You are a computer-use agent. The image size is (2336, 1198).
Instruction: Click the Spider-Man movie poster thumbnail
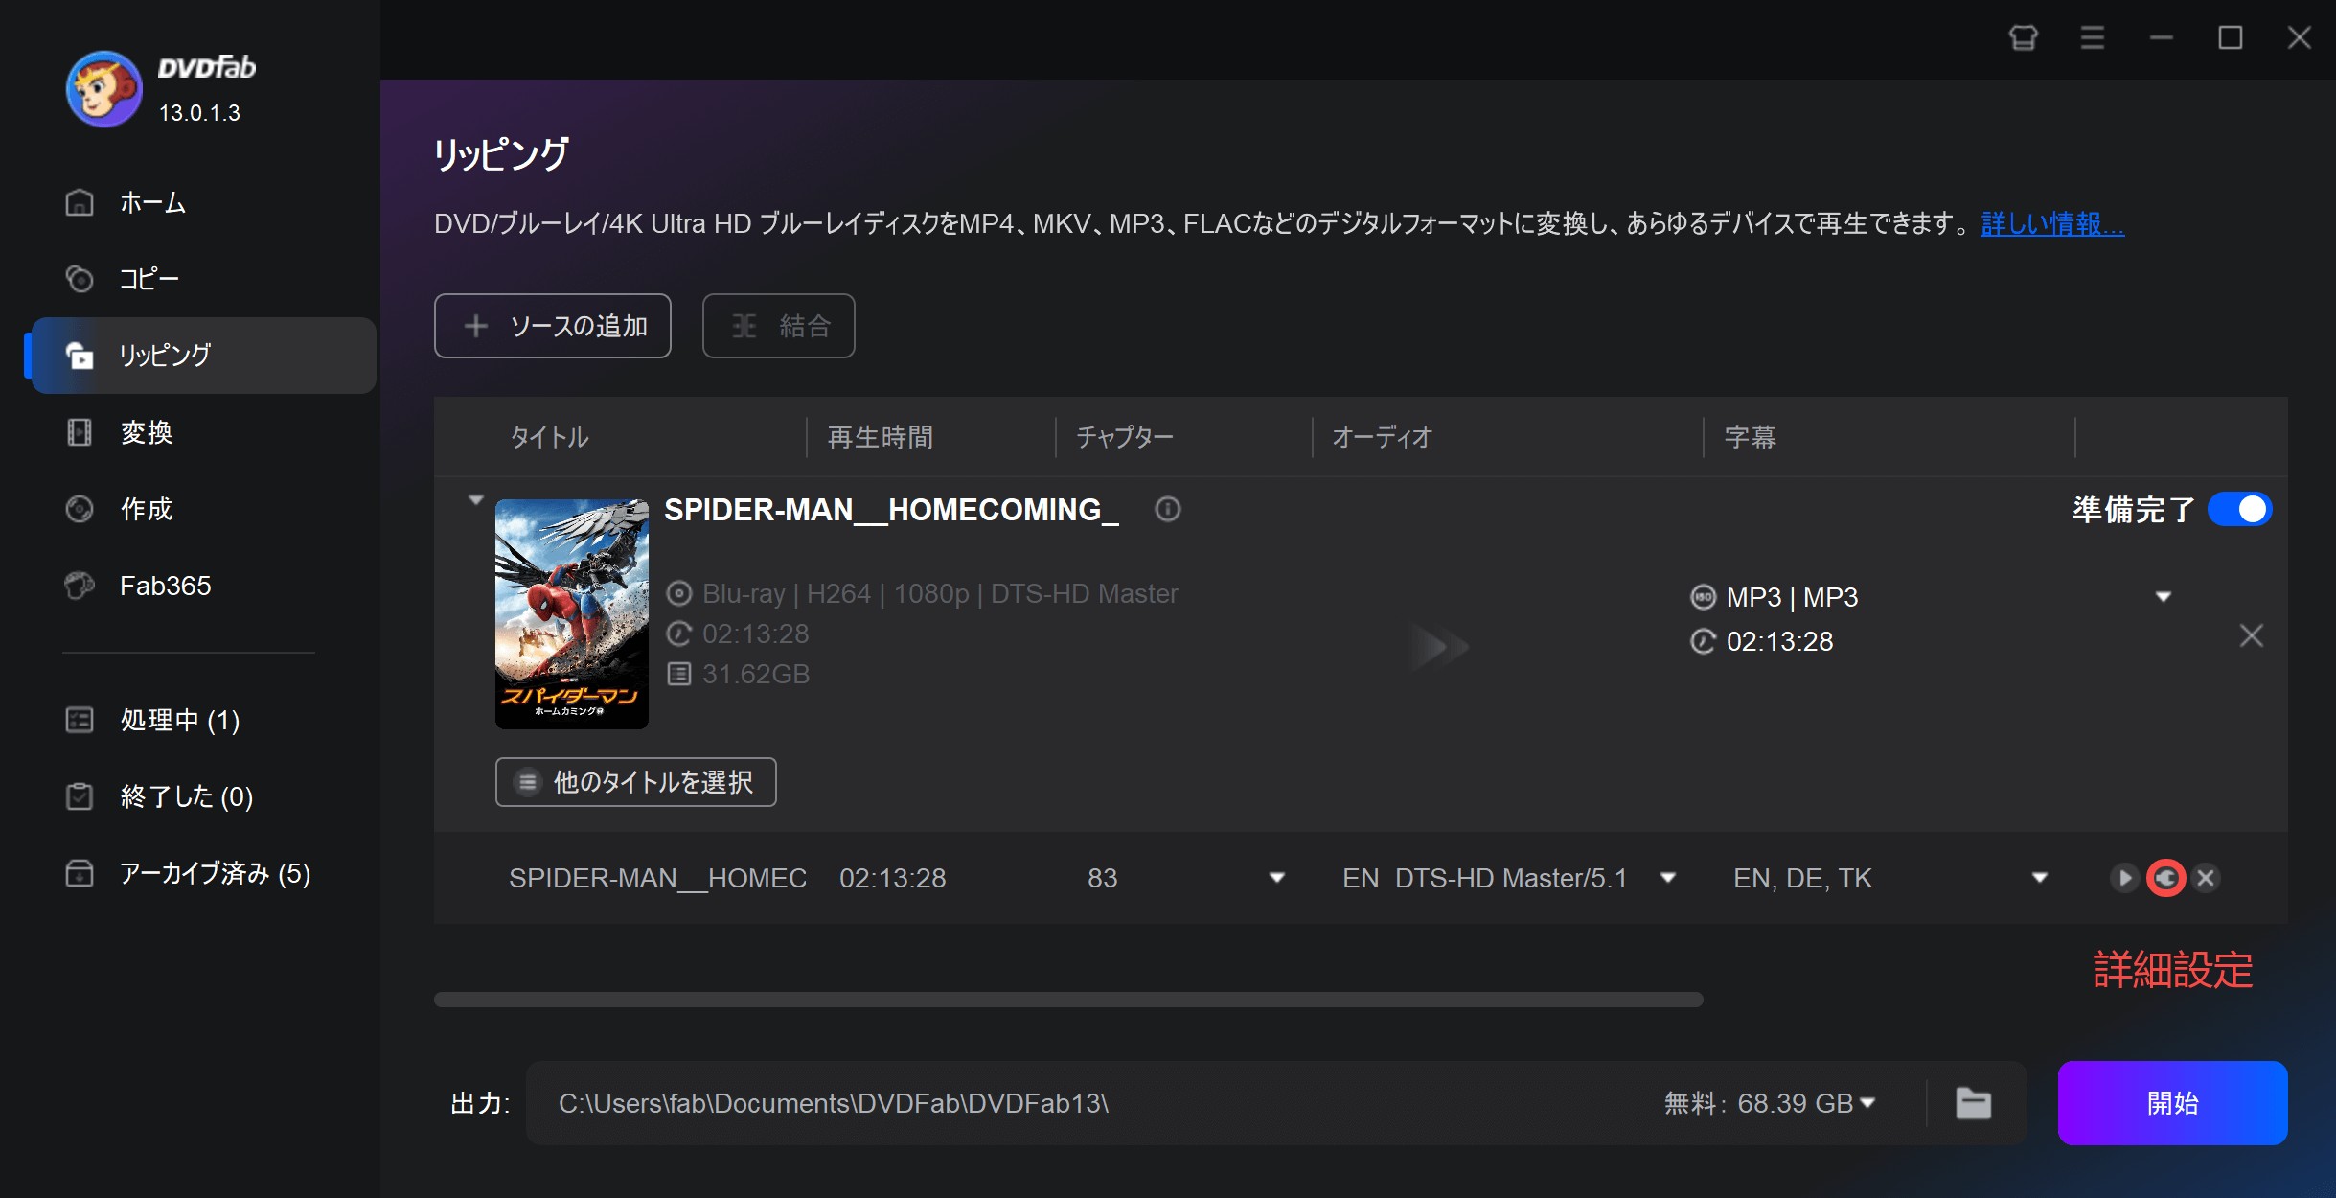tap(572, 613)
